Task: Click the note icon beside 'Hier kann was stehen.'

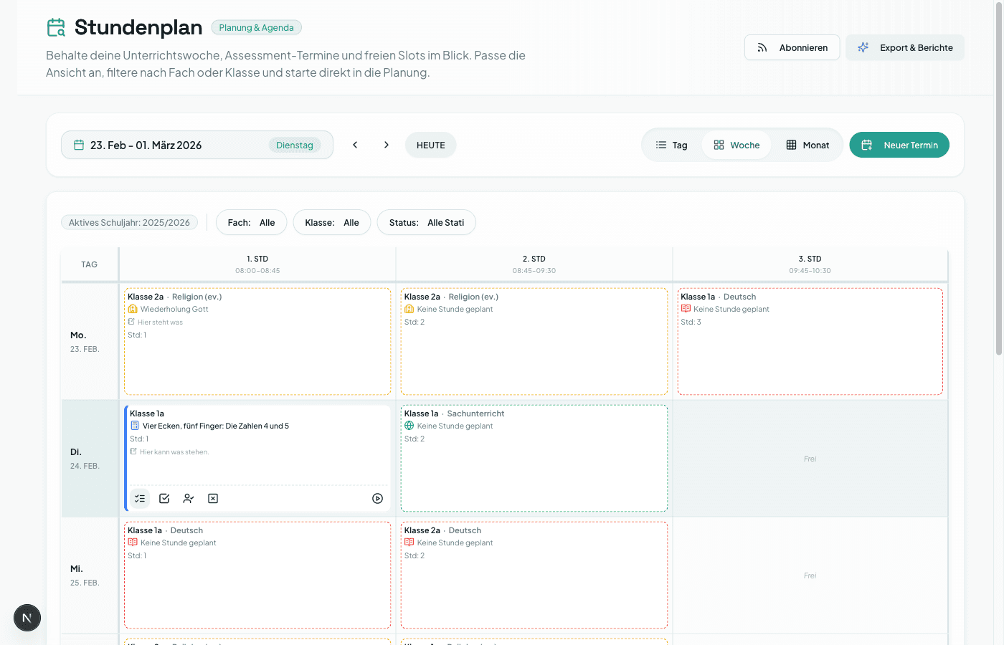Action: pyautogui.click(x=133, y=451)
